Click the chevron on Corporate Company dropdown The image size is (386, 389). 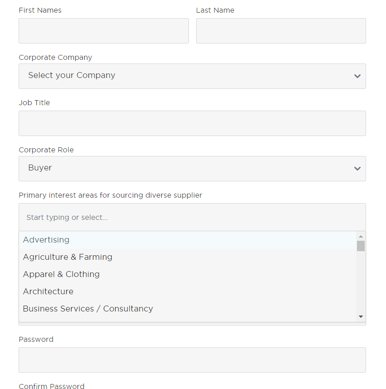(357, 76)
